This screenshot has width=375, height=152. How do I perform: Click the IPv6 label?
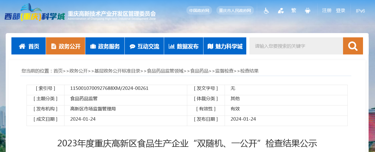tap(360, 11)
